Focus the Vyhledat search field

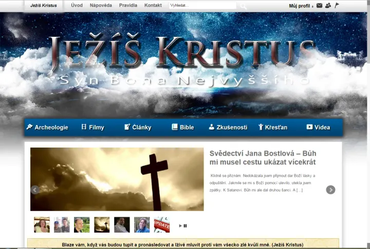point(202,6)
